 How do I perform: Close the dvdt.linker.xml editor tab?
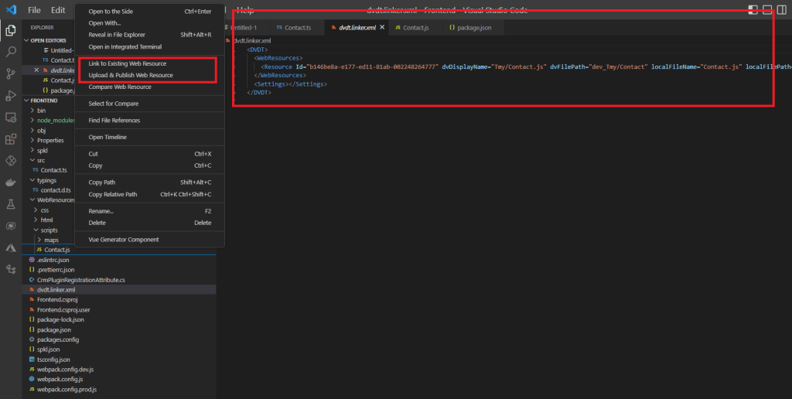pos(382,27)
